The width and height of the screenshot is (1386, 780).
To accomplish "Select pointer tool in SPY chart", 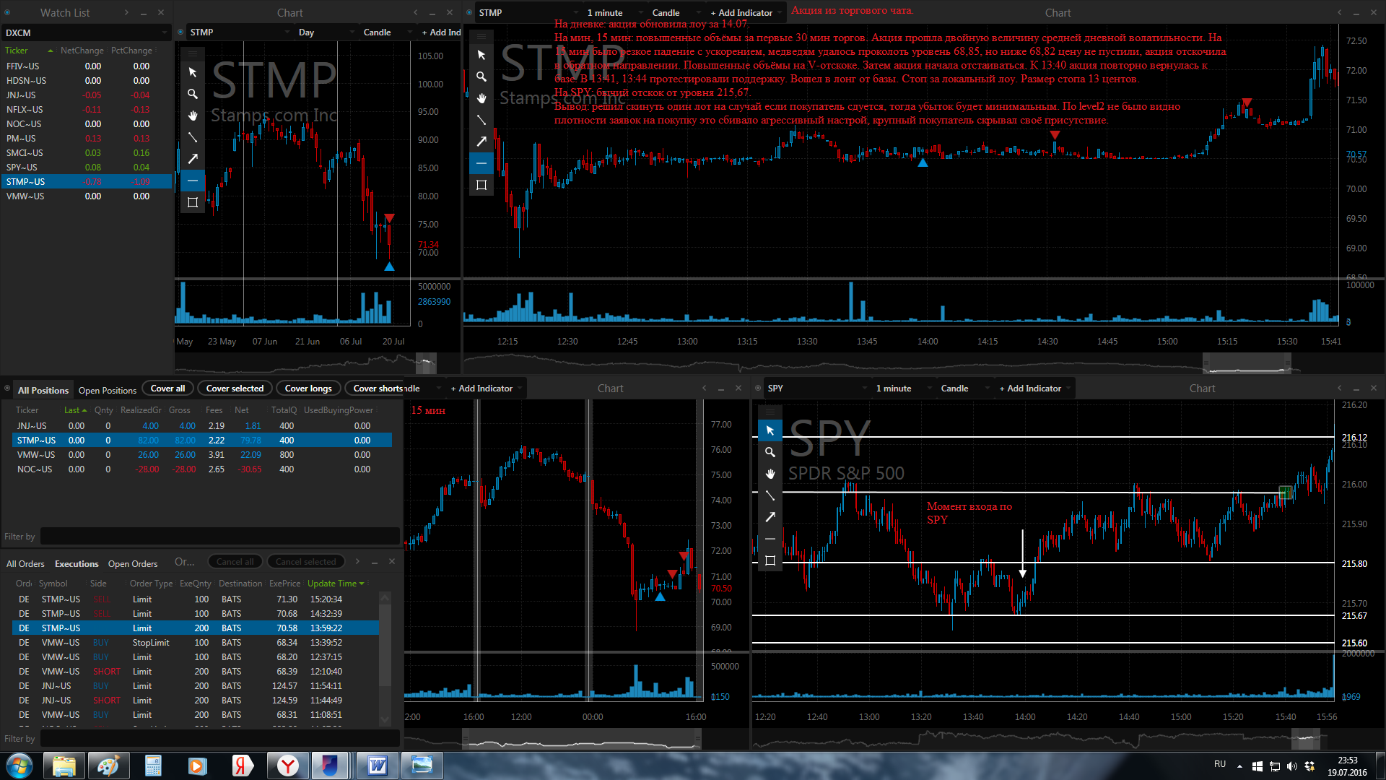I will [770, 430].
